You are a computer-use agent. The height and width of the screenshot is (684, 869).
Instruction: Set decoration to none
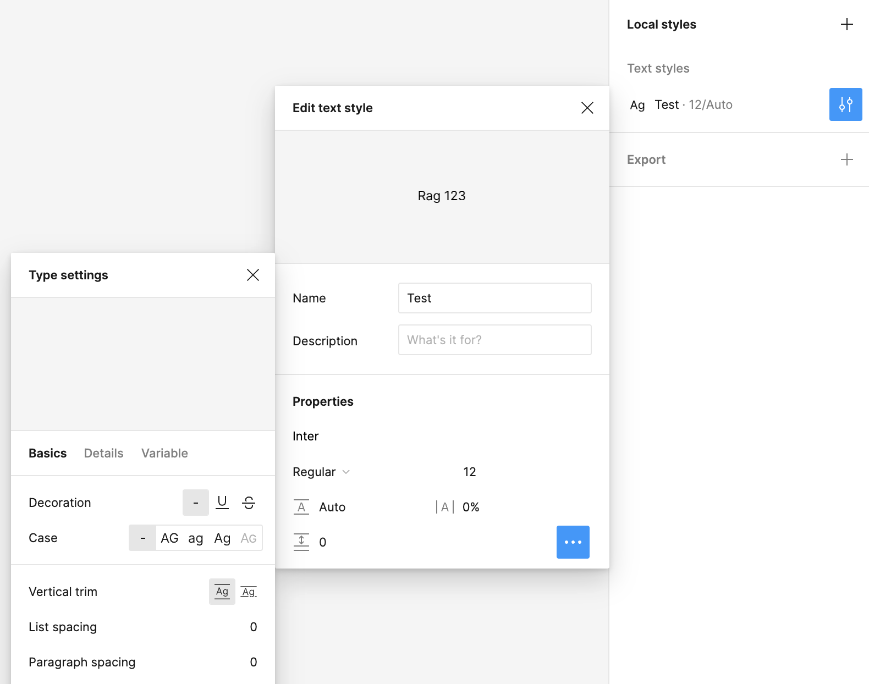[x=196, y=503]
